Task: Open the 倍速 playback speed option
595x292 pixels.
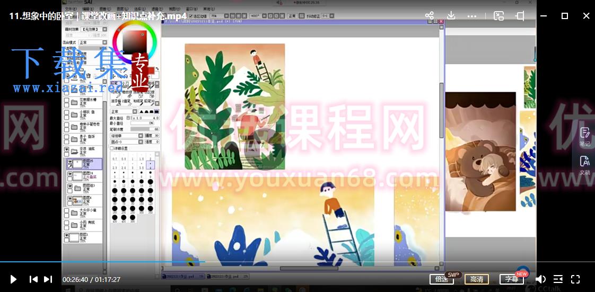Action: 442,279
